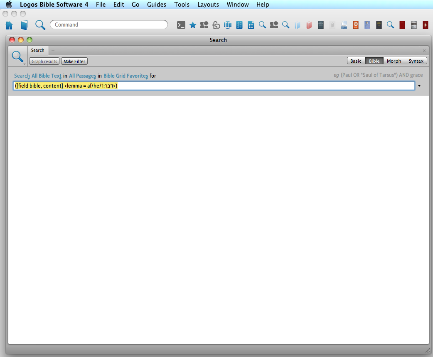Open the light blue book shortcut

[x=298, y=25]
